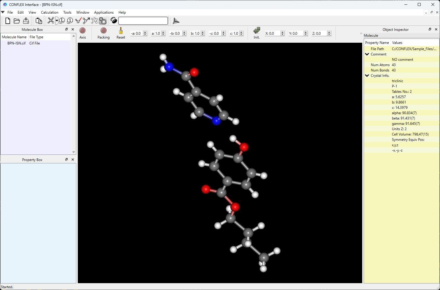Increase the a: 1.0 value with its stepper

point(163,32)
